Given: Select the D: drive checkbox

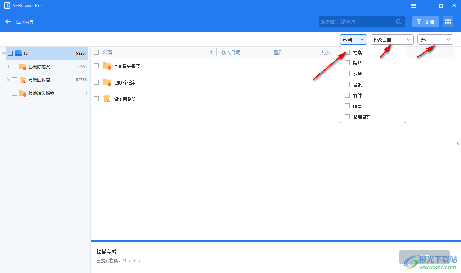Looking at the screenshot, I should (x=10, y=53).
